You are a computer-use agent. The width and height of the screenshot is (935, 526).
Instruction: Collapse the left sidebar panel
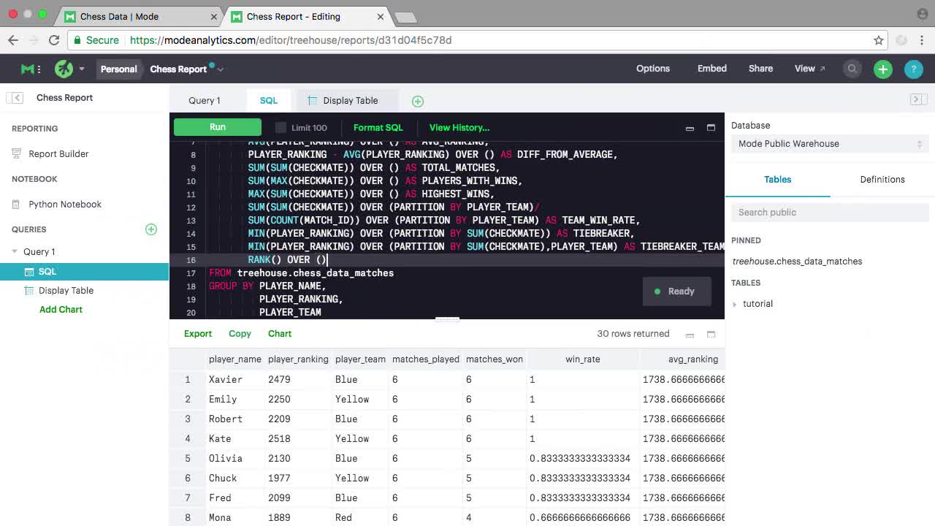17,98
